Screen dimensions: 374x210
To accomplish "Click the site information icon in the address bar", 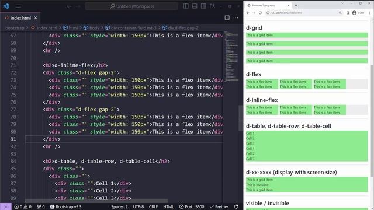I will pyautogui.click(x=268, y=13).
